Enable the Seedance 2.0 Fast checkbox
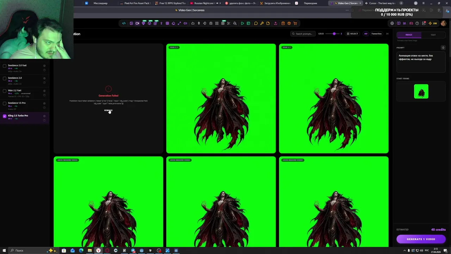The image size is (451, 254). click(5, 66)
